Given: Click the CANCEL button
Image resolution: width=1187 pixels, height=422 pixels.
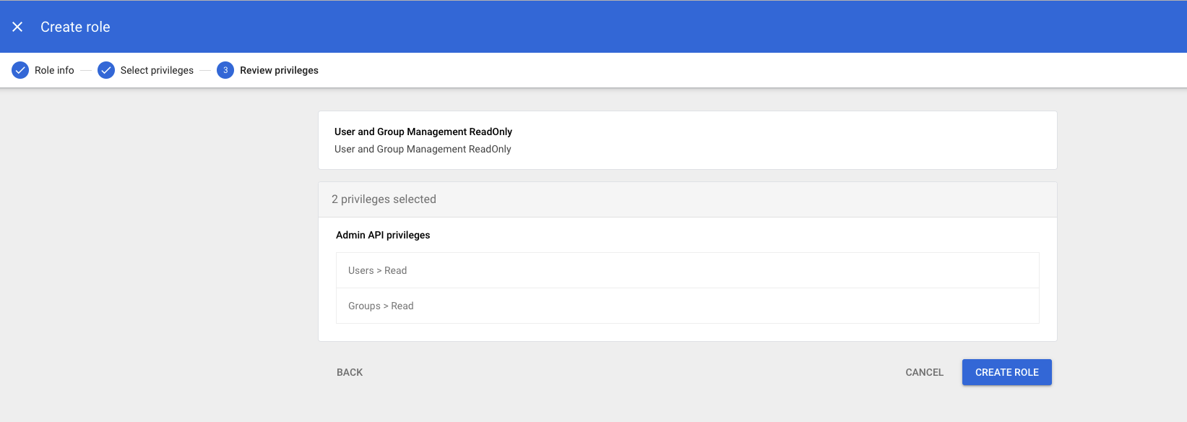Looking at the screenshot, I should tap(924, 372).
